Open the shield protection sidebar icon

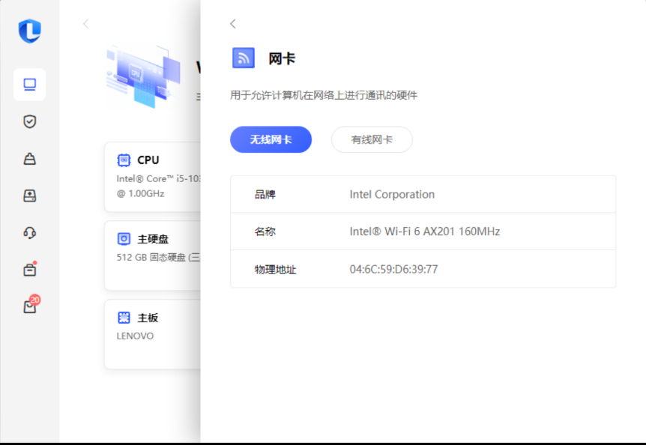[30, 121]
